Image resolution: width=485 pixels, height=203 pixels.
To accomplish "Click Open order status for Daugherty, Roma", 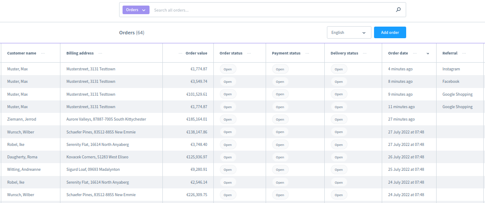I will pyautogui.click(x=228, y=157).
